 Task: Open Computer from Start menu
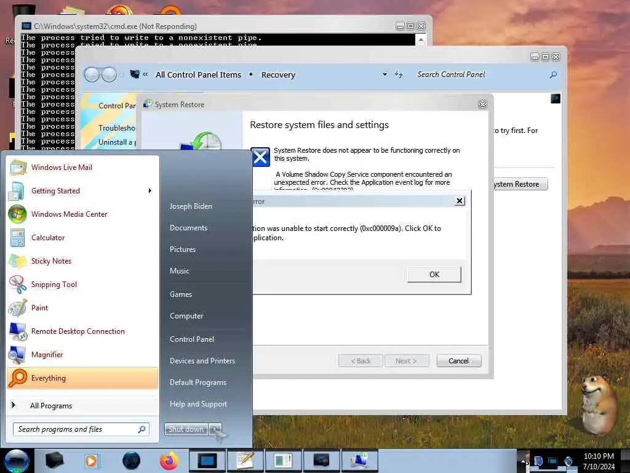click(186, 316)
